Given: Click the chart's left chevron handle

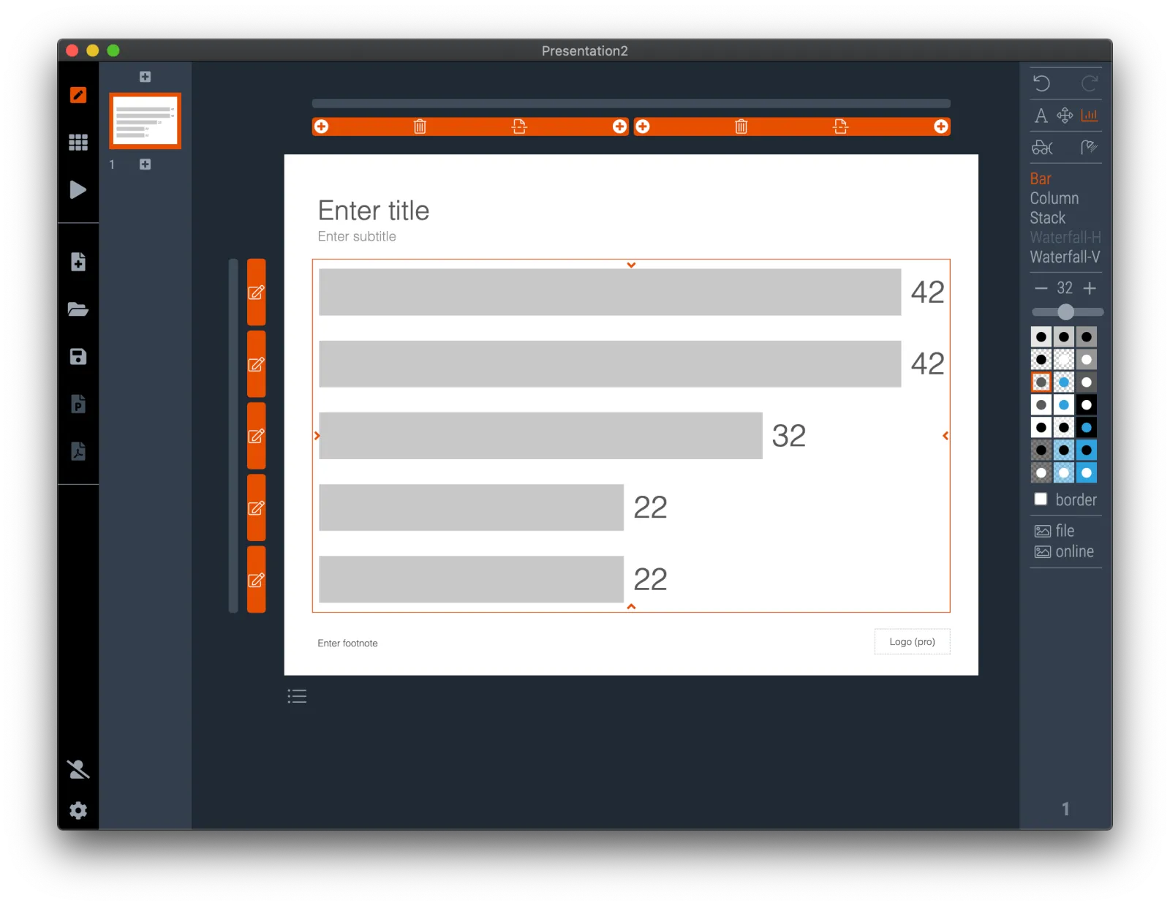Looking at the screenshot, I should pos(317,436).
